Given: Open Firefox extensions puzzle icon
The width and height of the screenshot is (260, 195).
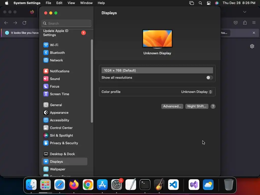Looking at the screenshot, I should (x=245, y=23).
